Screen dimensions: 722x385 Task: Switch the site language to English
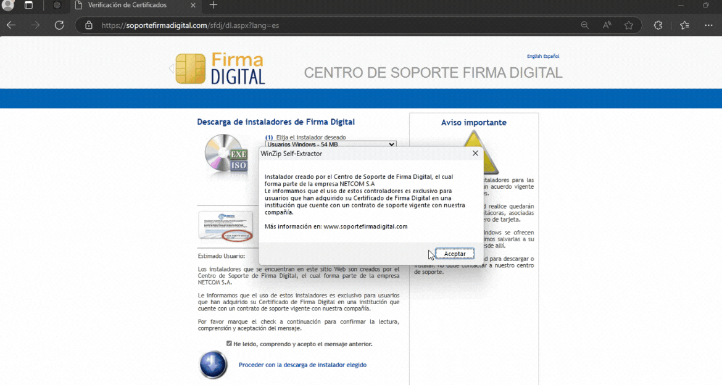point(534,56)
